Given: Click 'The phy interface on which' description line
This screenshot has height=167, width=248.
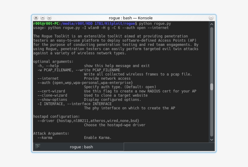Looking at the screenshot, I should pyautogui.click(x=129, y=108).
